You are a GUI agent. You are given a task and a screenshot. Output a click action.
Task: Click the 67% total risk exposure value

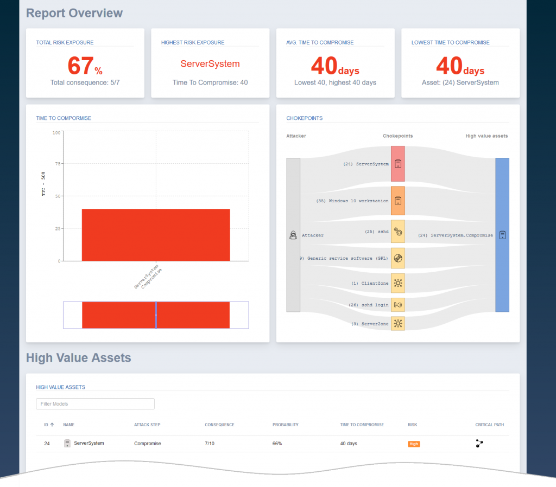tap(85, 66)
